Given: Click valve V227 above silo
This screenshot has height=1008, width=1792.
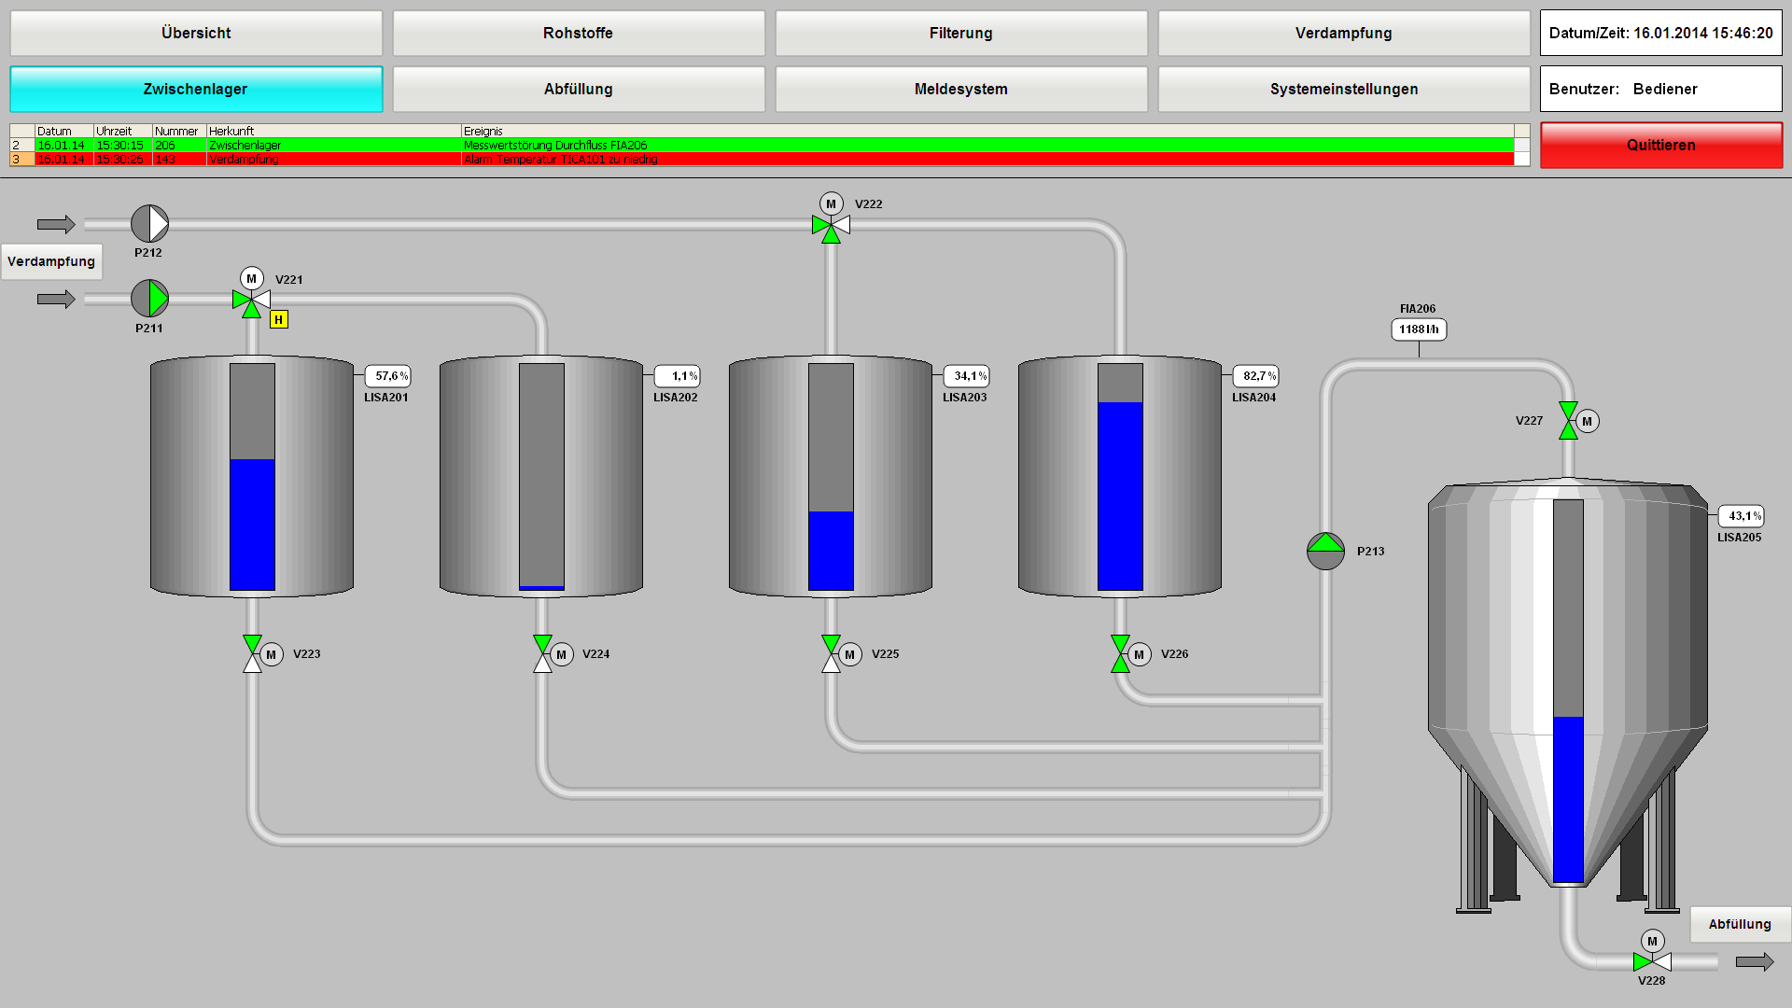Looking at the screenshot, I should point(1569,421).
